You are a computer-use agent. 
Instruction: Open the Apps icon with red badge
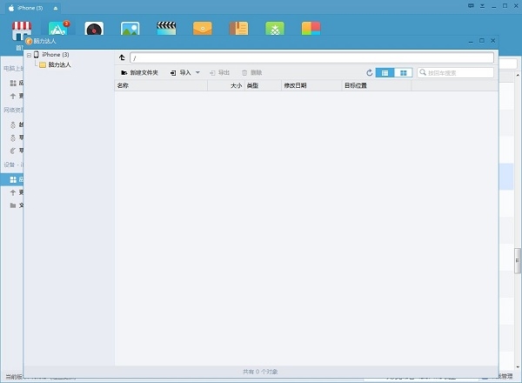pos(58,29)
